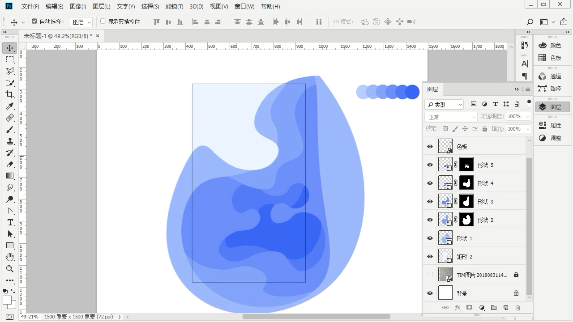
Task: Select the Crop tool
Action: pyautogui.click(x=10, y=94)
